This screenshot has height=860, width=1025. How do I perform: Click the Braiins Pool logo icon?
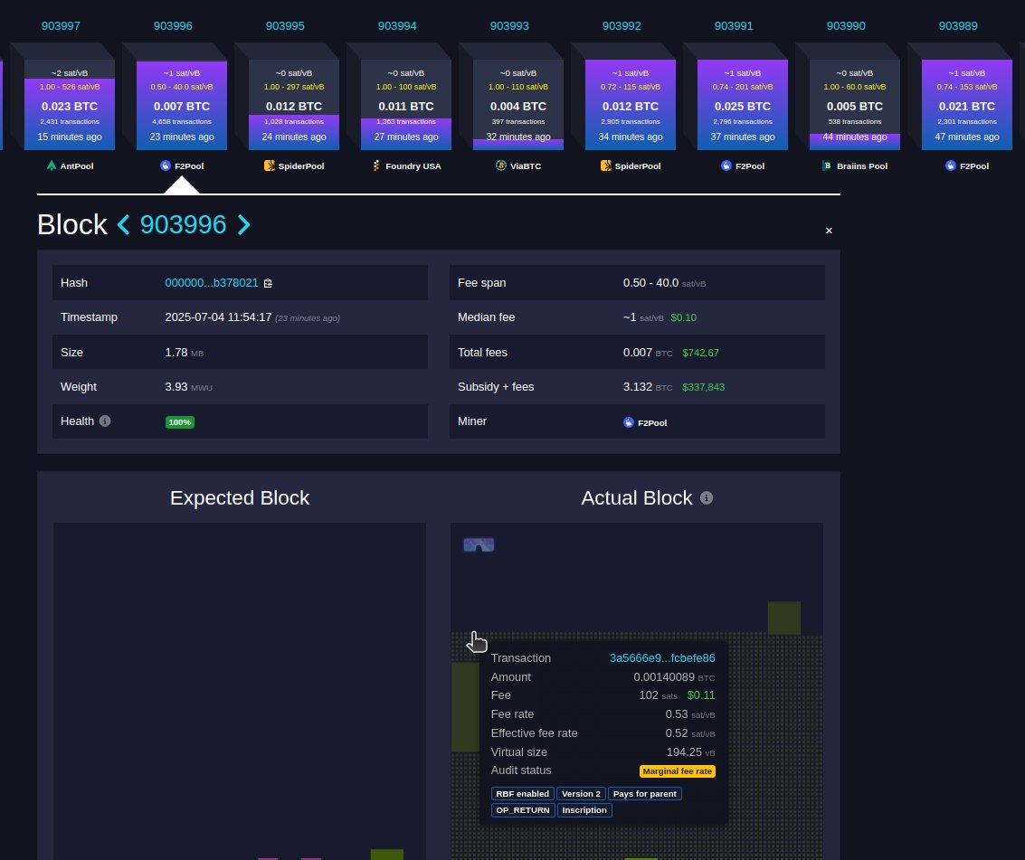click(x=828, y=166)
